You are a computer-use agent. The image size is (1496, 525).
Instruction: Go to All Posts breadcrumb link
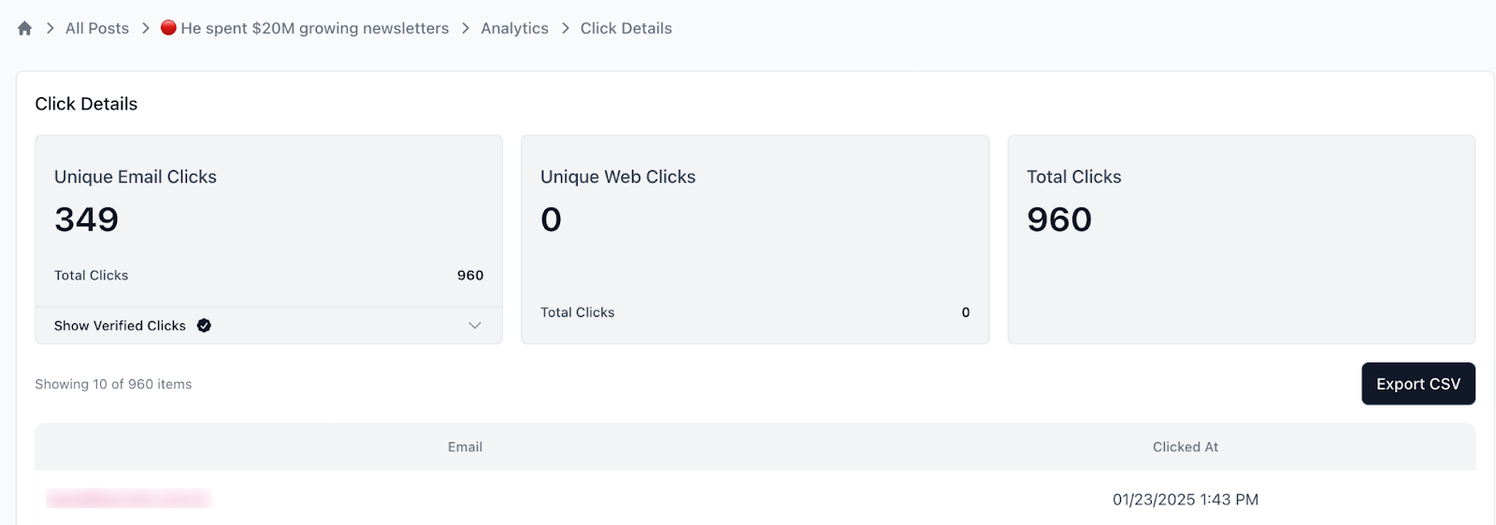click(97, 28)
